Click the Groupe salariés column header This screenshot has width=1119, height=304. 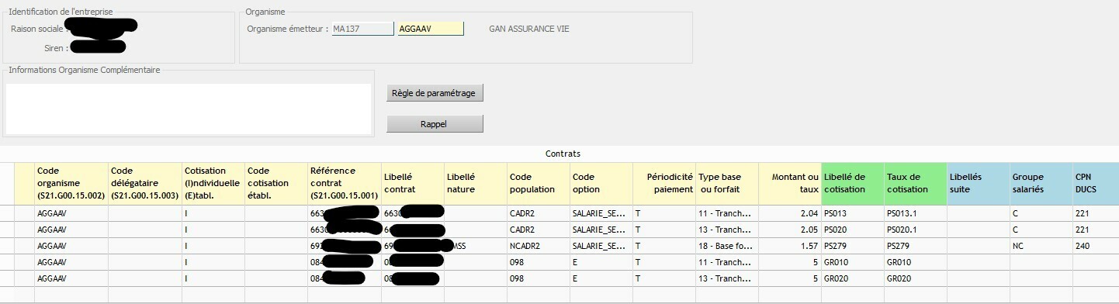(1041, 184)
